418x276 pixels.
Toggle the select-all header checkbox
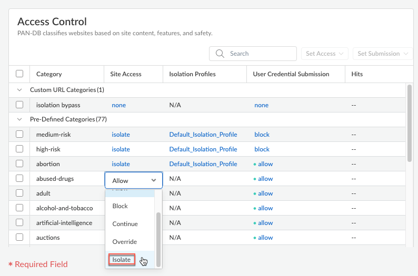[x=19, y=74]
